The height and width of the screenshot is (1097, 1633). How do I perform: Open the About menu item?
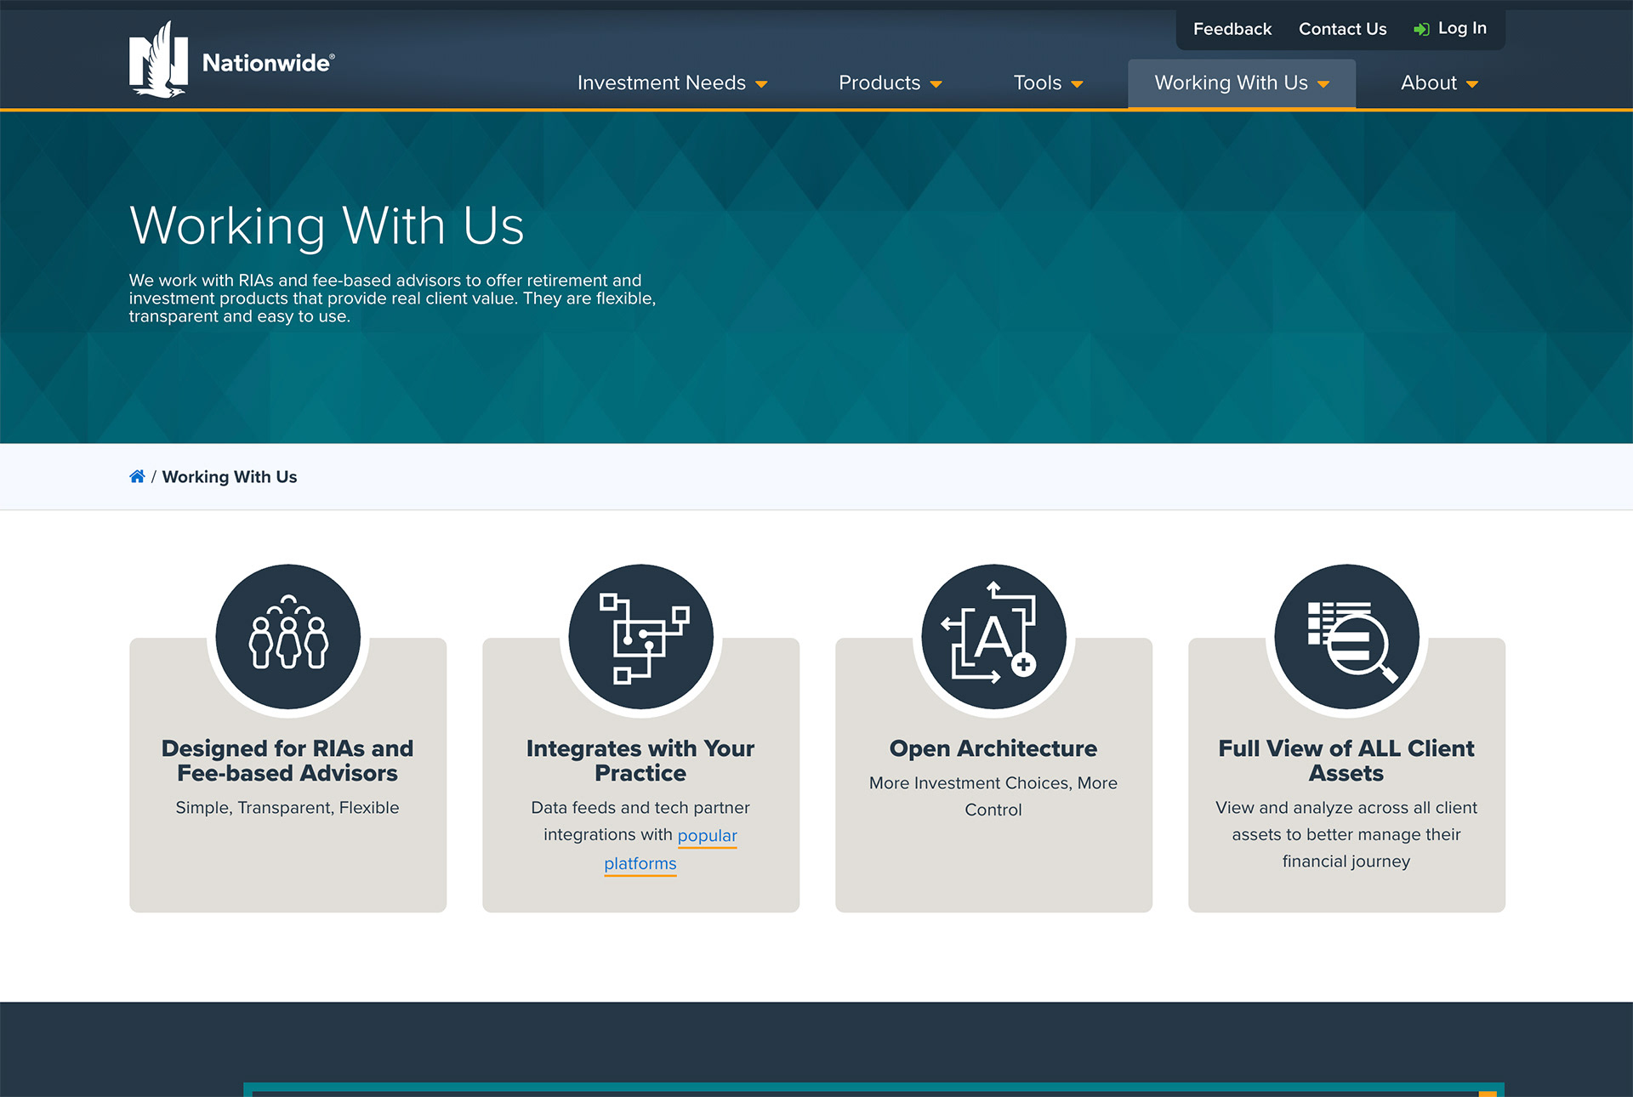pyautogui.click(x=1428, y=83)
